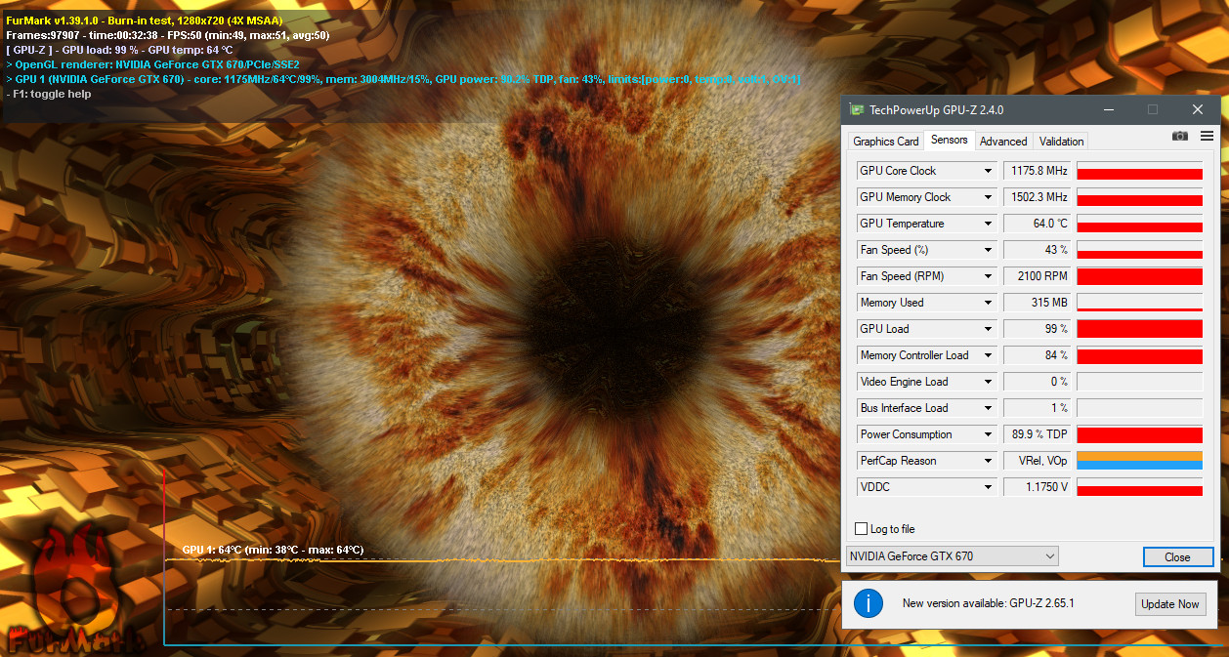Click the OpenGL renderer line in FurMark
The height and width of the screenshot is (657, 1229).
click(x=153, y=64)
